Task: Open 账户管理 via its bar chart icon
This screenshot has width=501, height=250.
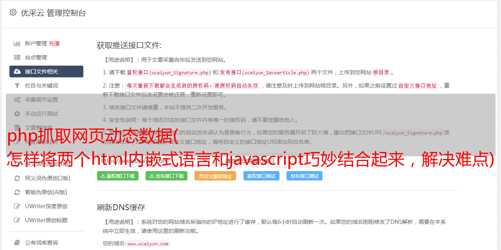Action: point(17,43)
